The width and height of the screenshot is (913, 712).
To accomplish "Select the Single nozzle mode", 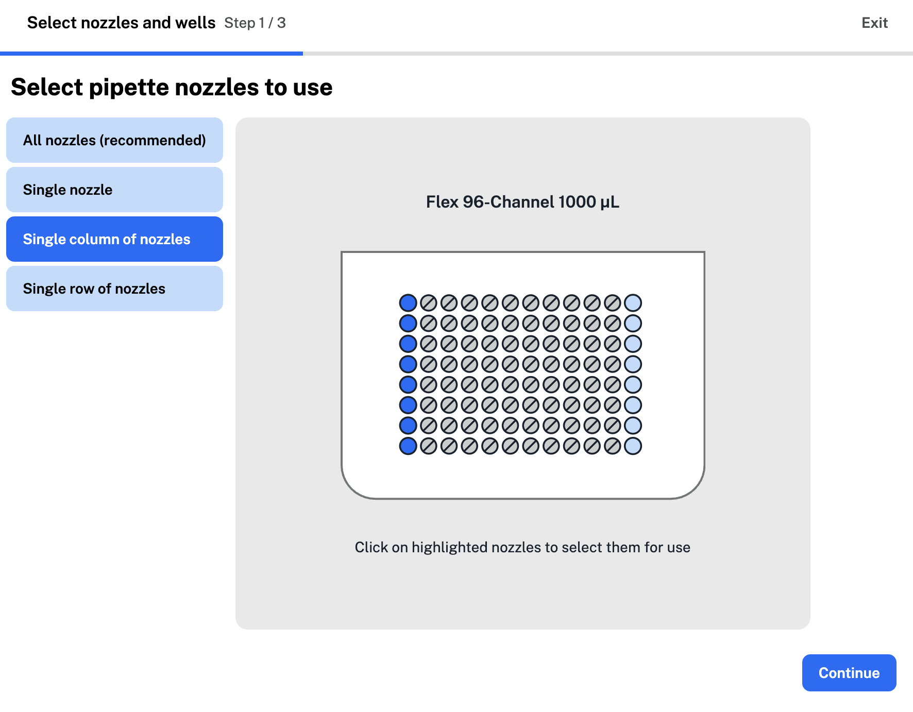I will pos(114,189).
